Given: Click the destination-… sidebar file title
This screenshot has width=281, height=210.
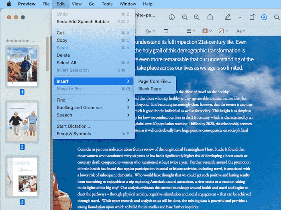Looking at the screenshot, I should 20,41.
